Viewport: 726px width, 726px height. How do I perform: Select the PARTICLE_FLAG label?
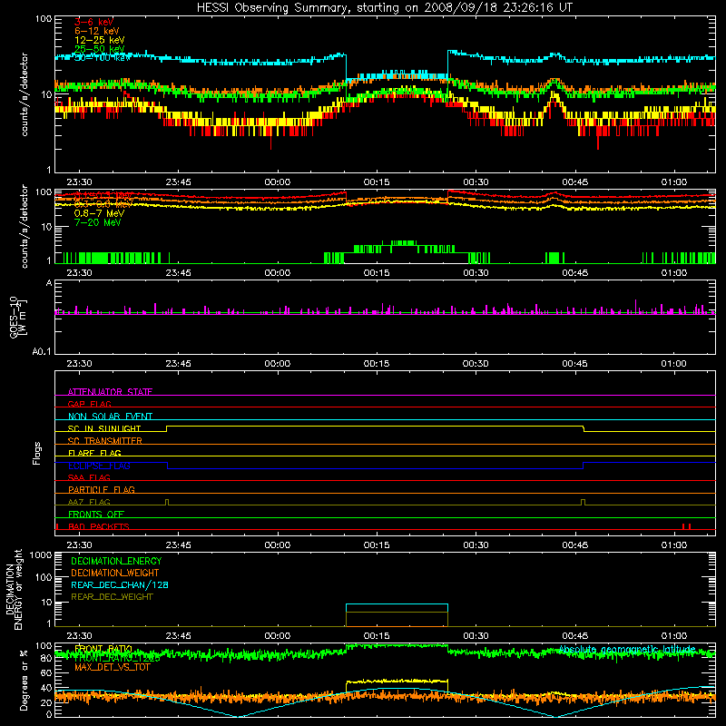[x=102, y=489]
